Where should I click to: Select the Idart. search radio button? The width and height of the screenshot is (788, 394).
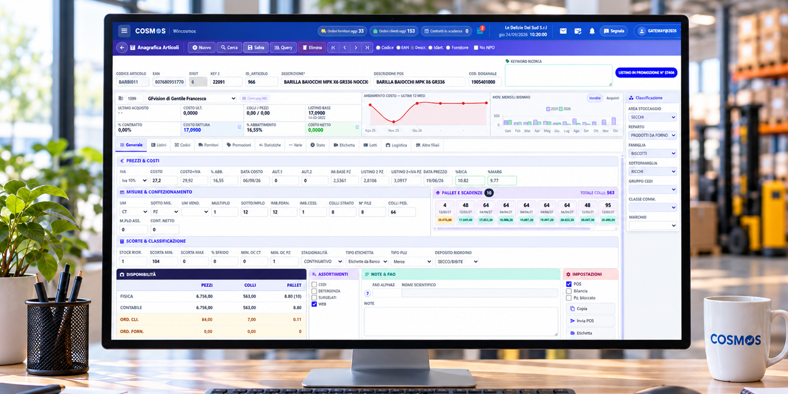pyautogui.click(x=430, y=47)
